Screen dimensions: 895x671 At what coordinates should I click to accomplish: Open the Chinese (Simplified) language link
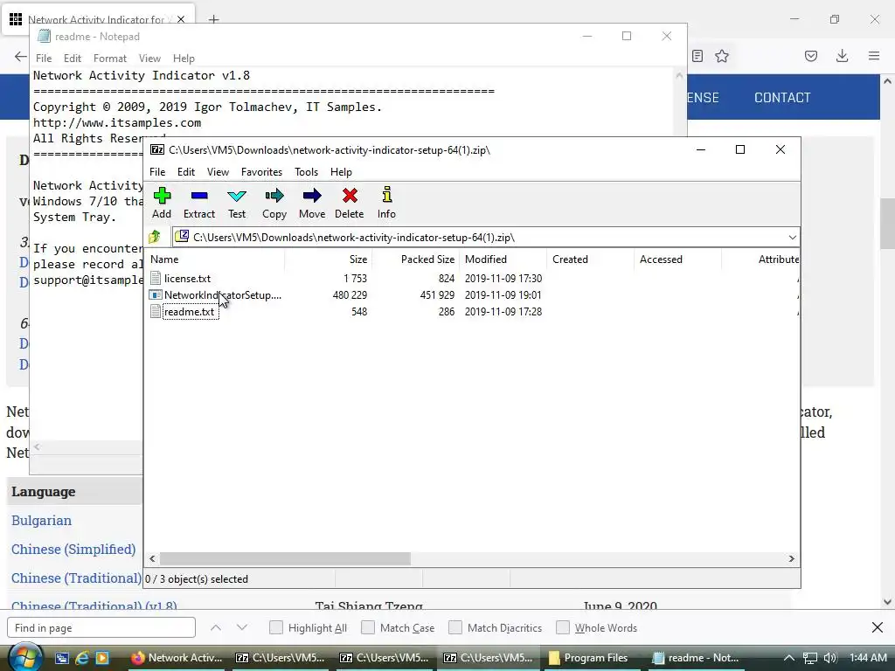73,549
